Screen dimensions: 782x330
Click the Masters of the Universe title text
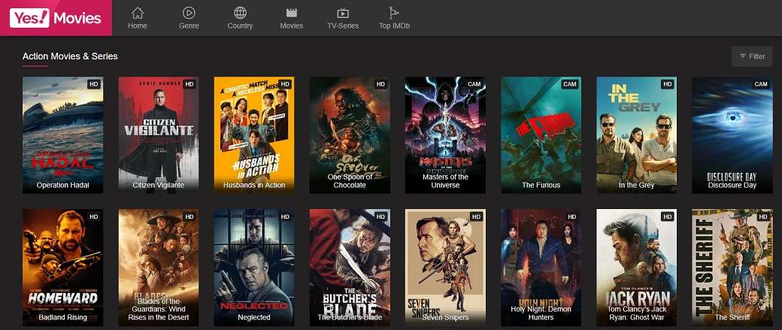[445, 181]
